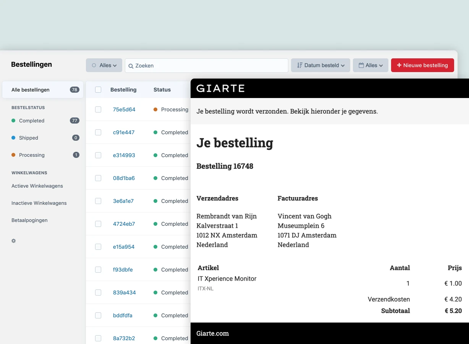Click the 77 badge on Completed

(74, 121)
